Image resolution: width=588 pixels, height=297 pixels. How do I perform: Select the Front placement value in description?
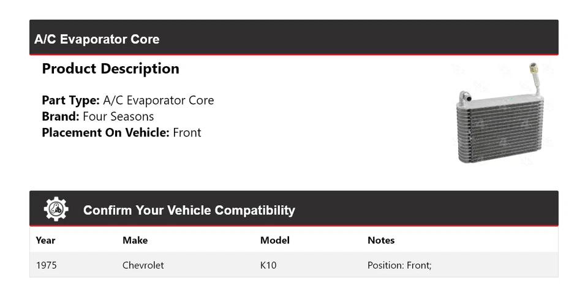tap(187, 132)
